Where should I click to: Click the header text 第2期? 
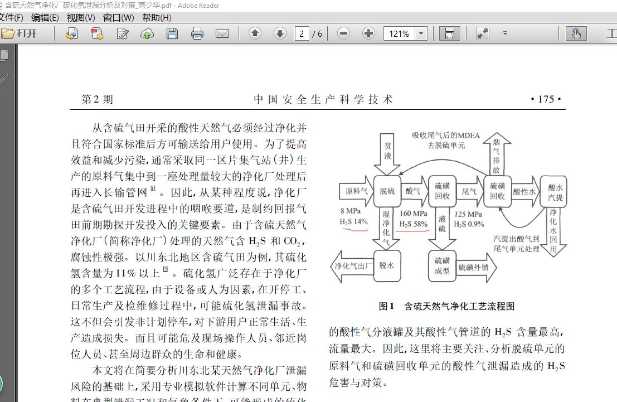pyautogui.click(x=97, y=99)
